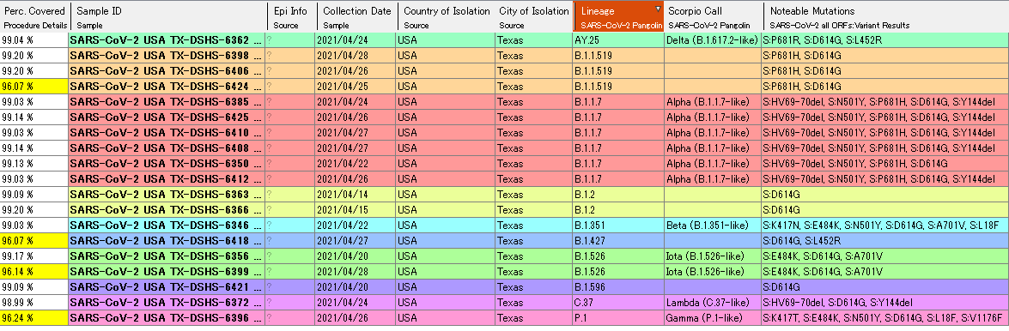Screen dimensions: 1009x331
Task: Open Epi Info icon for TX-DSHS-6398 row
Action: pos(269,55)
